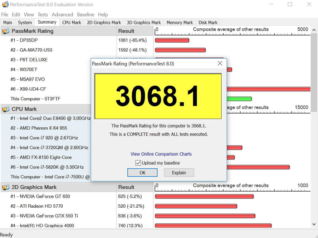Click the 740 (12.3%) result value
Screen dimensions: 318x238
click(130, 226)
